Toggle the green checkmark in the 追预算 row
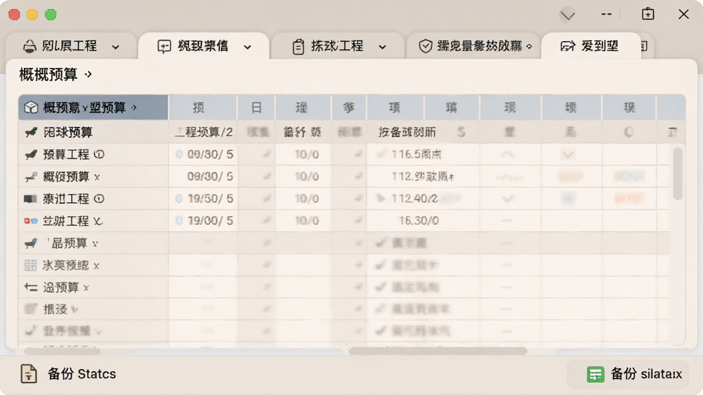Screen dimensions: 703x395 click(381, 287)
